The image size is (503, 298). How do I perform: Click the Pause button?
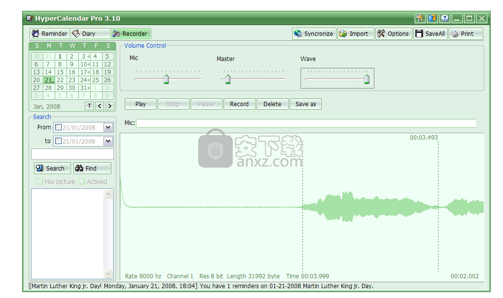click(206, 104)
